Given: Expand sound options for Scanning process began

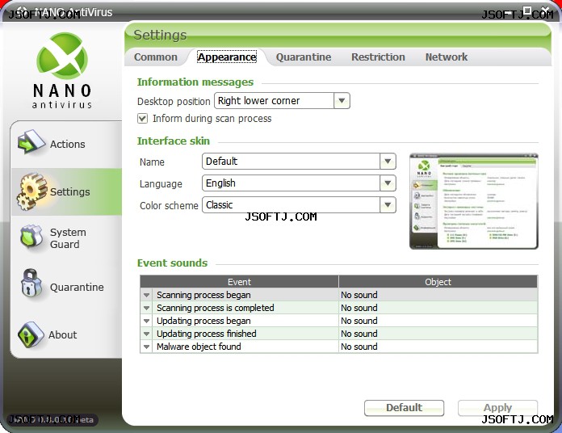Looking at the screenshot, I should [x=146, y=295].
